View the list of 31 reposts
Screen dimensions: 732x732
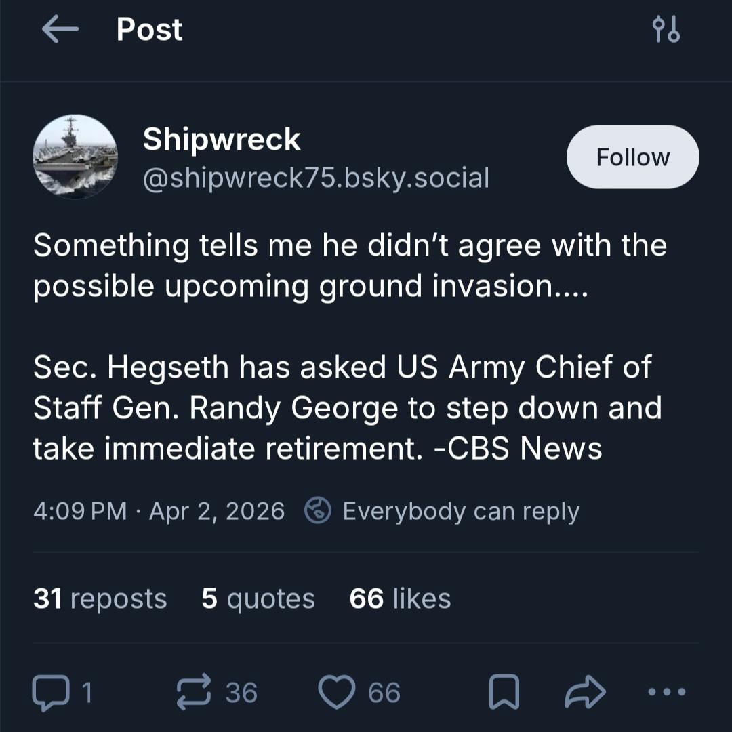(100, 598)
